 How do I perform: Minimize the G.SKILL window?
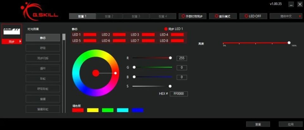coord(291,4)
